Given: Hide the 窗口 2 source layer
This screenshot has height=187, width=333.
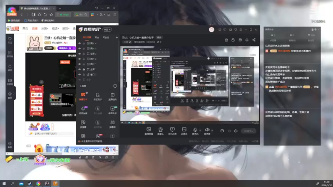Looking at the screenshot, I should point(80,74).
